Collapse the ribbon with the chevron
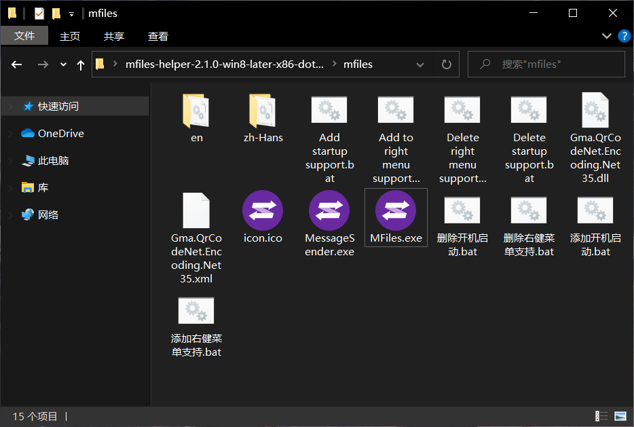The width and height of the screenshot is (634, 427). tap(606, 36)
